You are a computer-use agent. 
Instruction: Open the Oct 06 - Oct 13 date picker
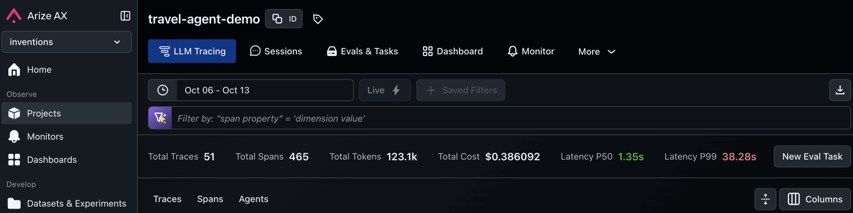(265, 90)
